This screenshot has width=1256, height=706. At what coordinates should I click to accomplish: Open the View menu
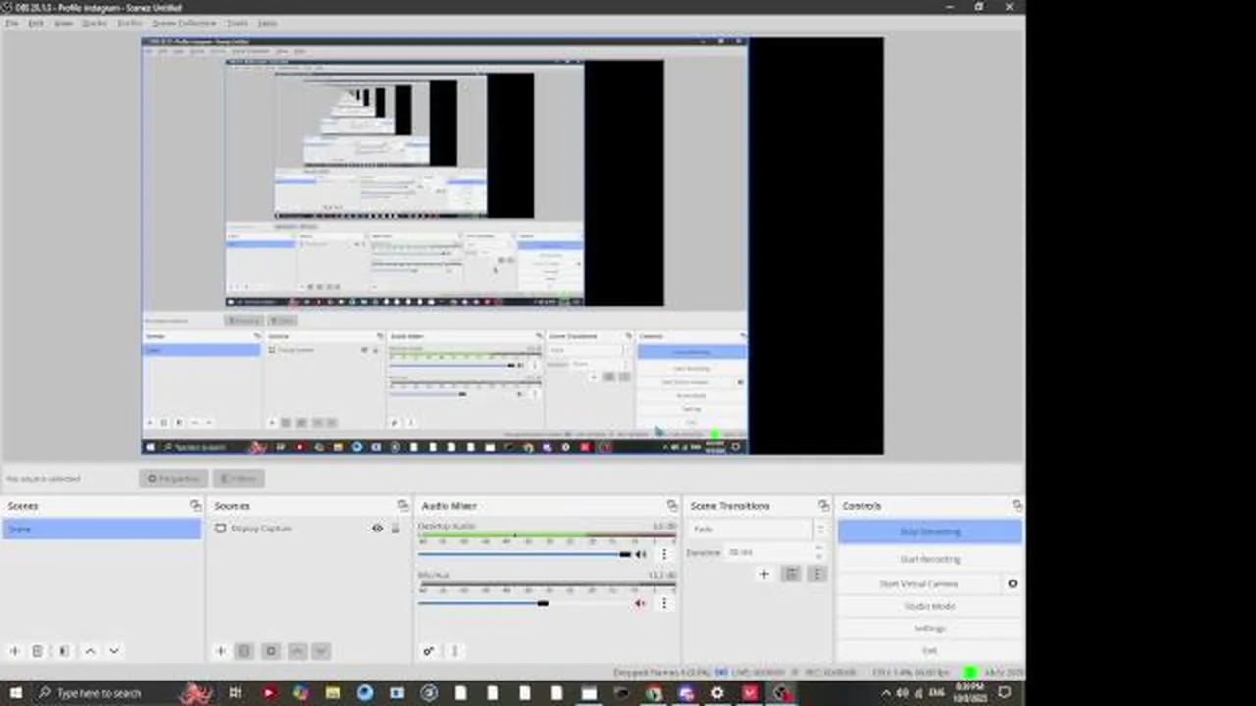[63, 23]
